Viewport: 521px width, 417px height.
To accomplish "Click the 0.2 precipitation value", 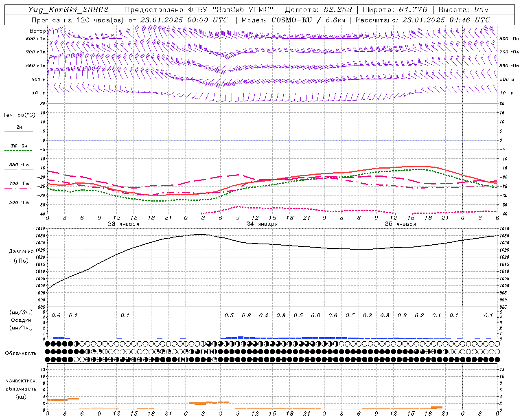I will [419, 316].
